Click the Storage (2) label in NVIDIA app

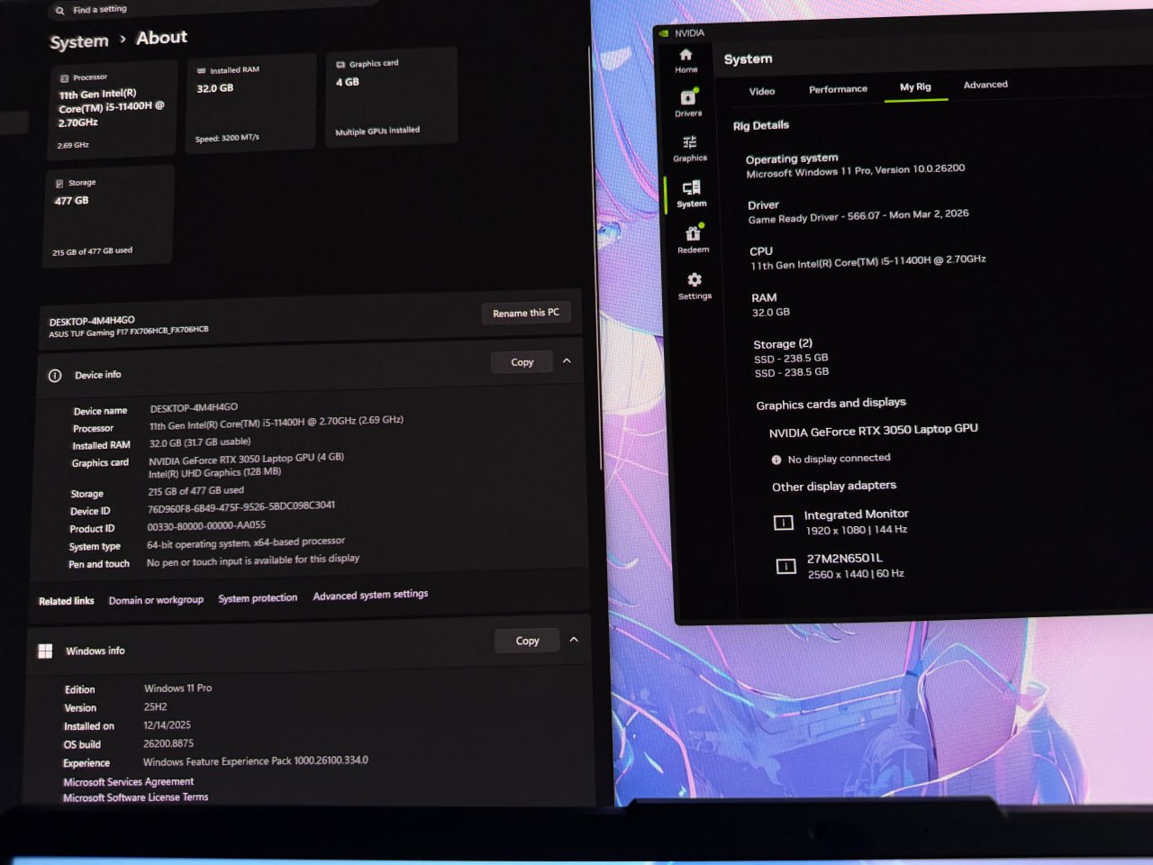783,344
